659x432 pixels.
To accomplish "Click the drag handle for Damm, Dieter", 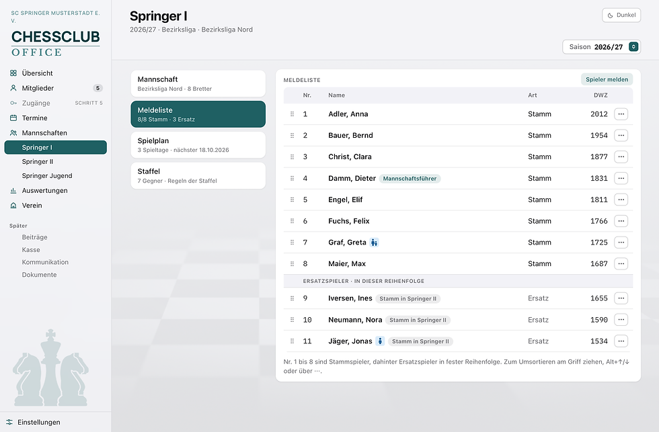I will pyautogui.click(x=292, y=179).
